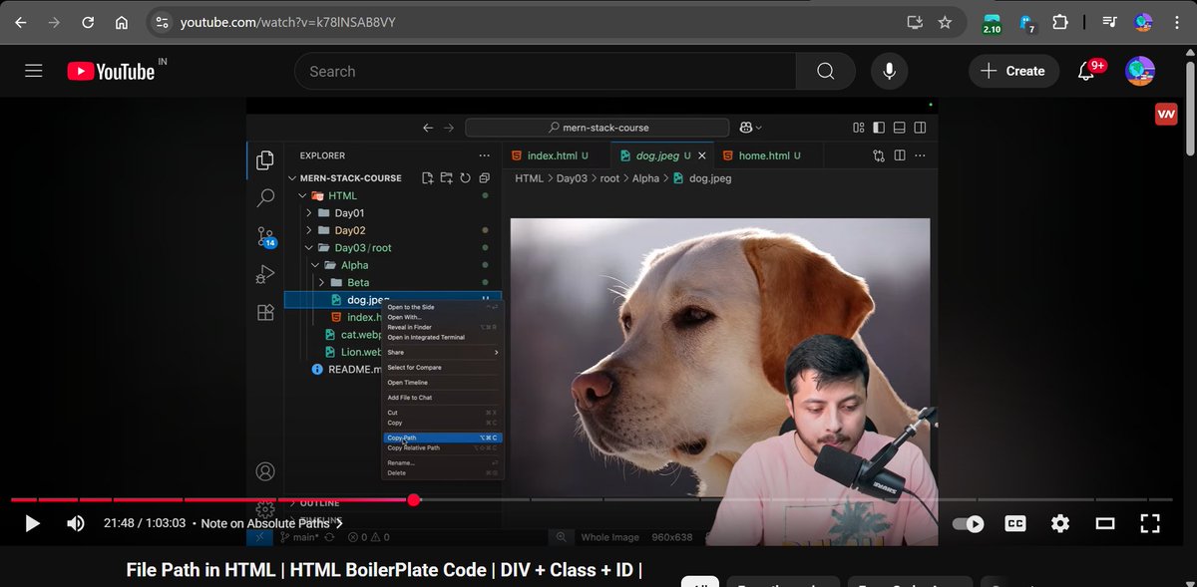Choose Copy Path in context menu

coord(442,438)
